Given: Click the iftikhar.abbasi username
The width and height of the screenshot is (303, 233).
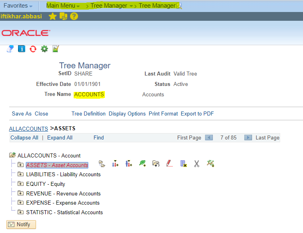Looking at the screenshot, I should point(21,16).
